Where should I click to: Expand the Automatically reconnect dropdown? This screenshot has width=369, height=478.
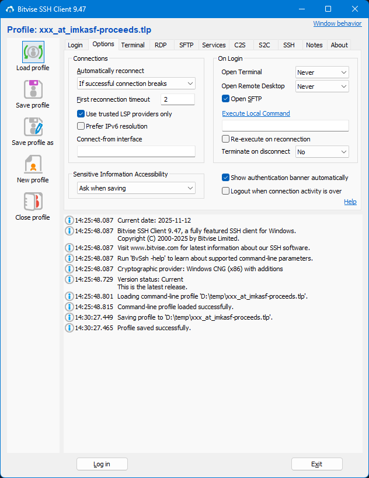tap(136, 84)
